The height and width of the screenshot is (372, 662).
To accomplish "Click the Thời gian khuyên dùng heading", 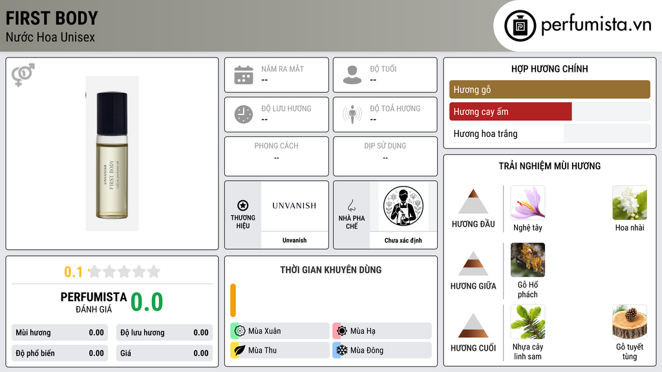I will pos(331,270).
